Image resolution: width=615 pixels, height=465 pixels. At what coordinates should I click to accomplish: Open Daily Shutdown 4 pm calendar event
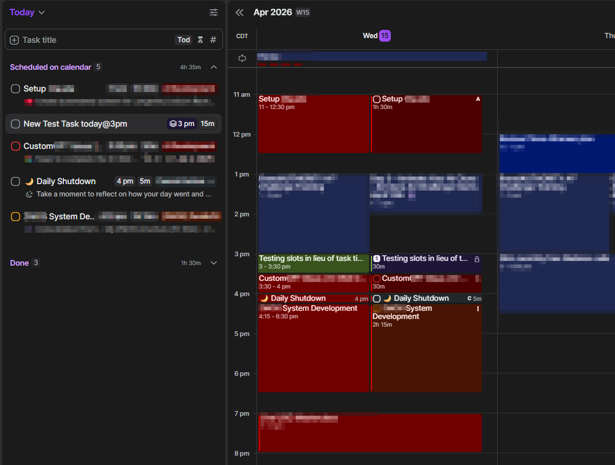313,298
